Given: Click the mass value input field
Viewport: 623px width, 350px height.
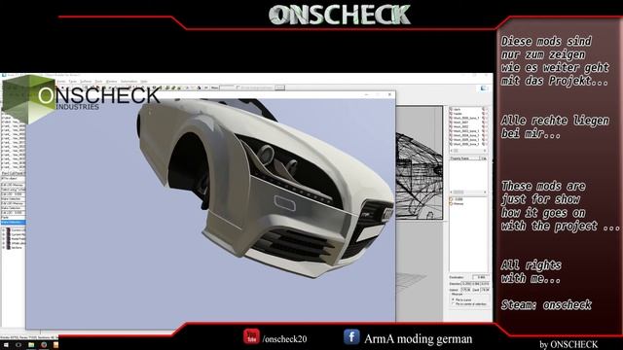Looking at the screenshot, I should pos(227,87).
